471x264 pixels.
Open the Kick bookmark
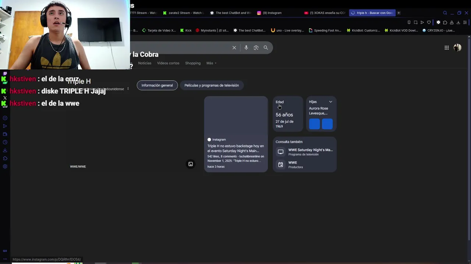click(186, 30)
